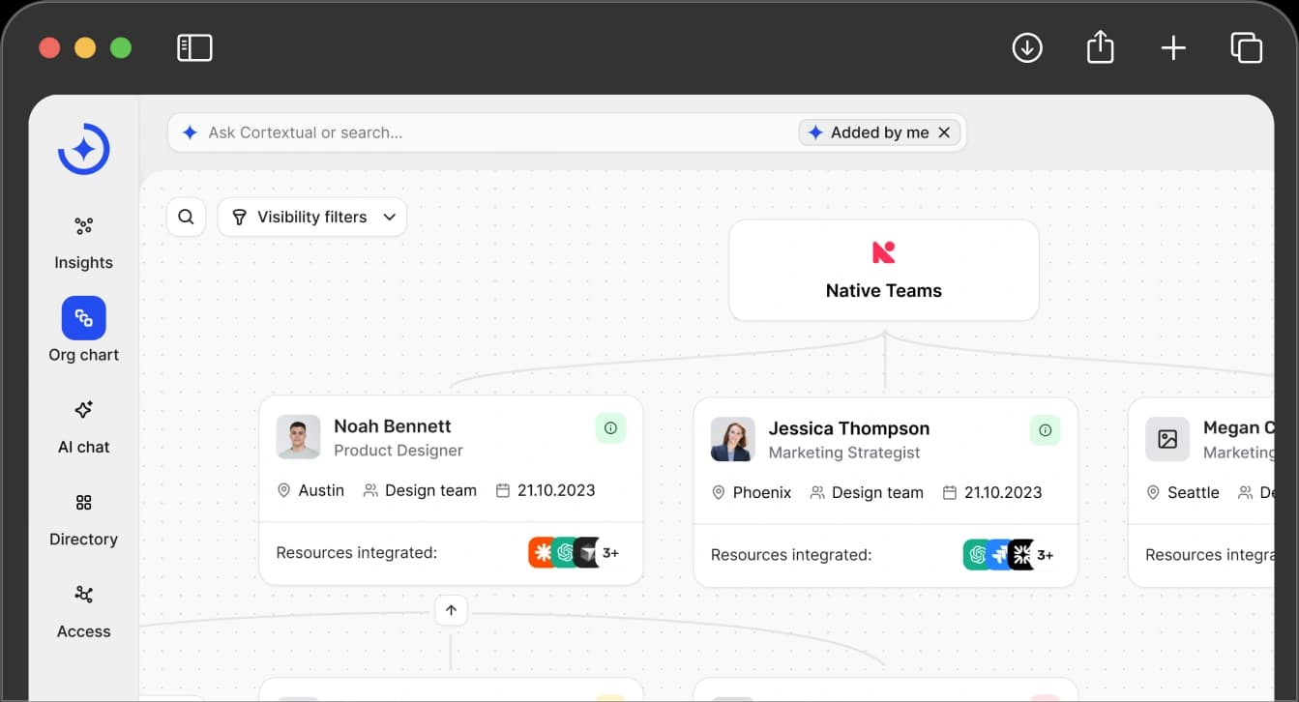Show Noah Bennett's 3+ more resources

611,553
